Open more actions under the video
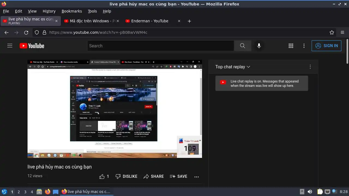Image resolution: width=349 pixels, height=196 pixels. tap(197, 177)
